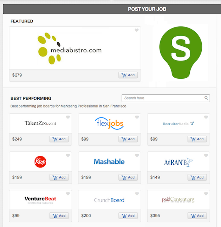Add the TalentZoo.com $249 posting to cart
The image size is (221, 227).
(59, 139)
